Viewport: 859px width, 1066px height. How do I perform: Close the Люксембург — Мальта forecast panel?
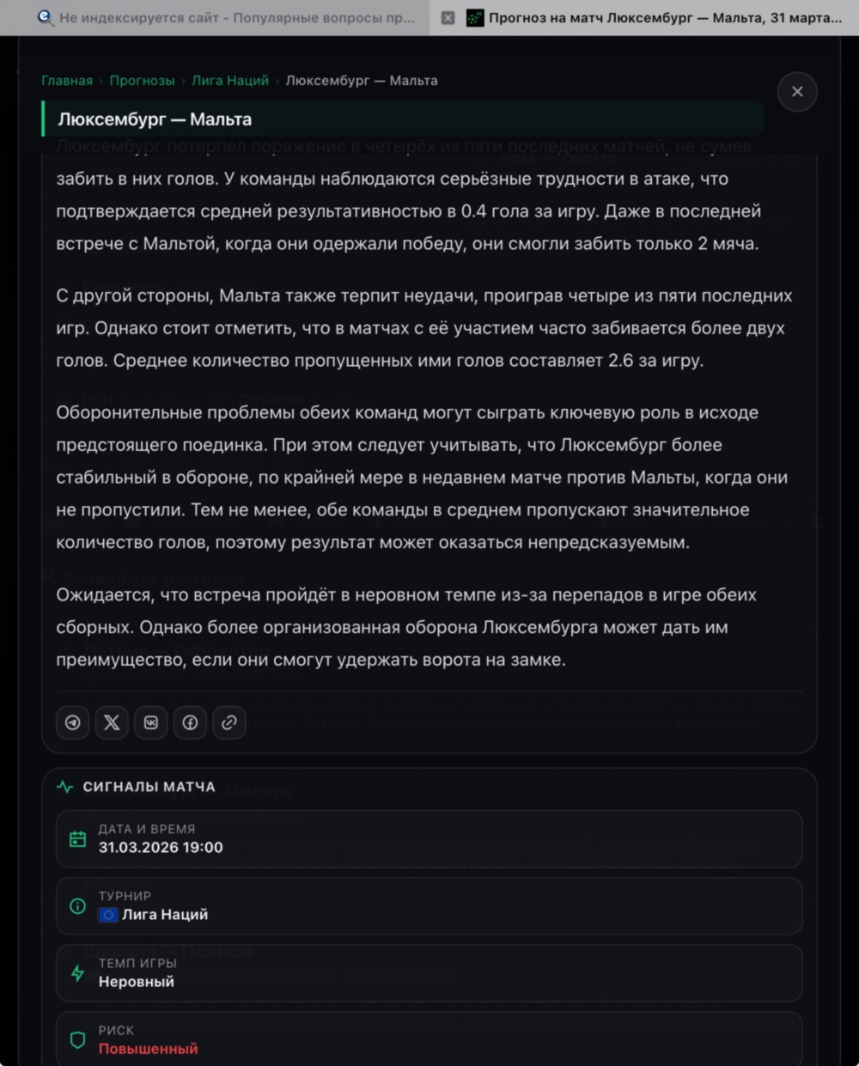coord(797,92)
